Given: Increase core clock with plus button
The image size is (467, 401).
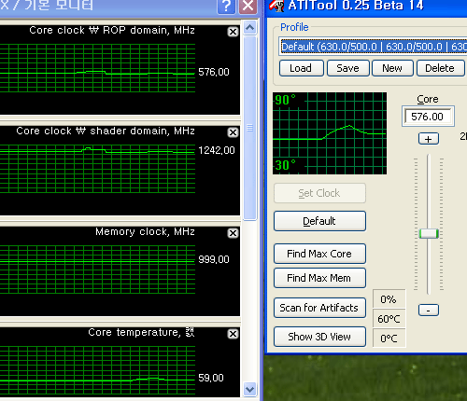Looking at the screenshot, I should 429,139.
